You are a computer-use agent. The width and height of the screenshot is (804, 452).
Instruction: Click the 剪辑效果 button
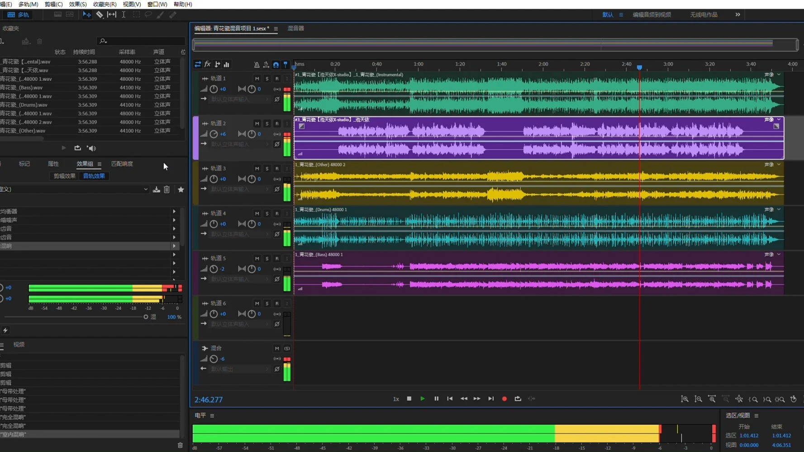[x=65, y=176]
